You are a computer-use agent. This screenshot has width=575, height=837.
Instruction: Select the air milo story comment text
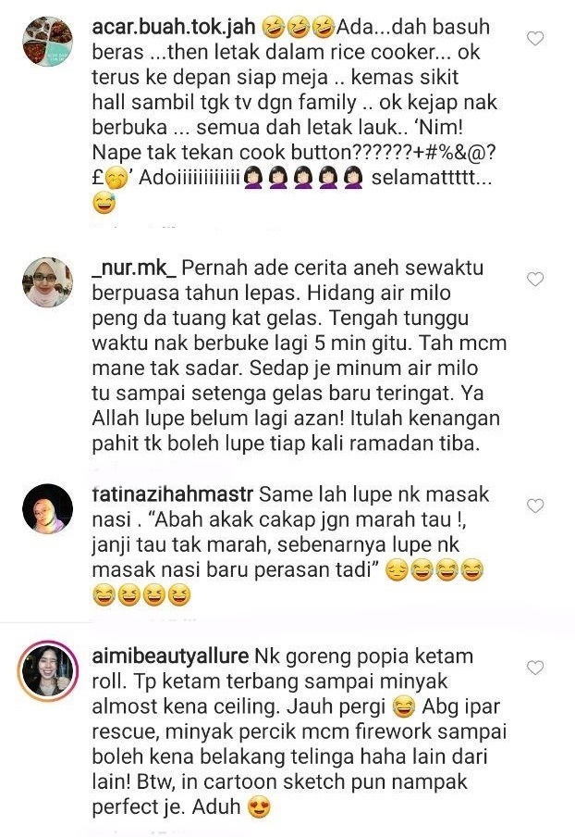coord(299,356)
